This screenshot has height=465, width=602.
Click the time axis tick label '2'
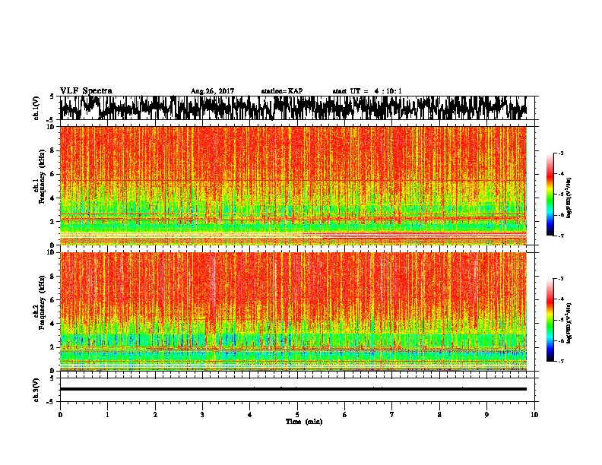pos(155,415)
